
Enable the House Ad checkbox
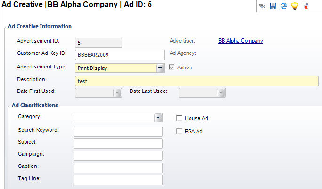pos(179,118)
